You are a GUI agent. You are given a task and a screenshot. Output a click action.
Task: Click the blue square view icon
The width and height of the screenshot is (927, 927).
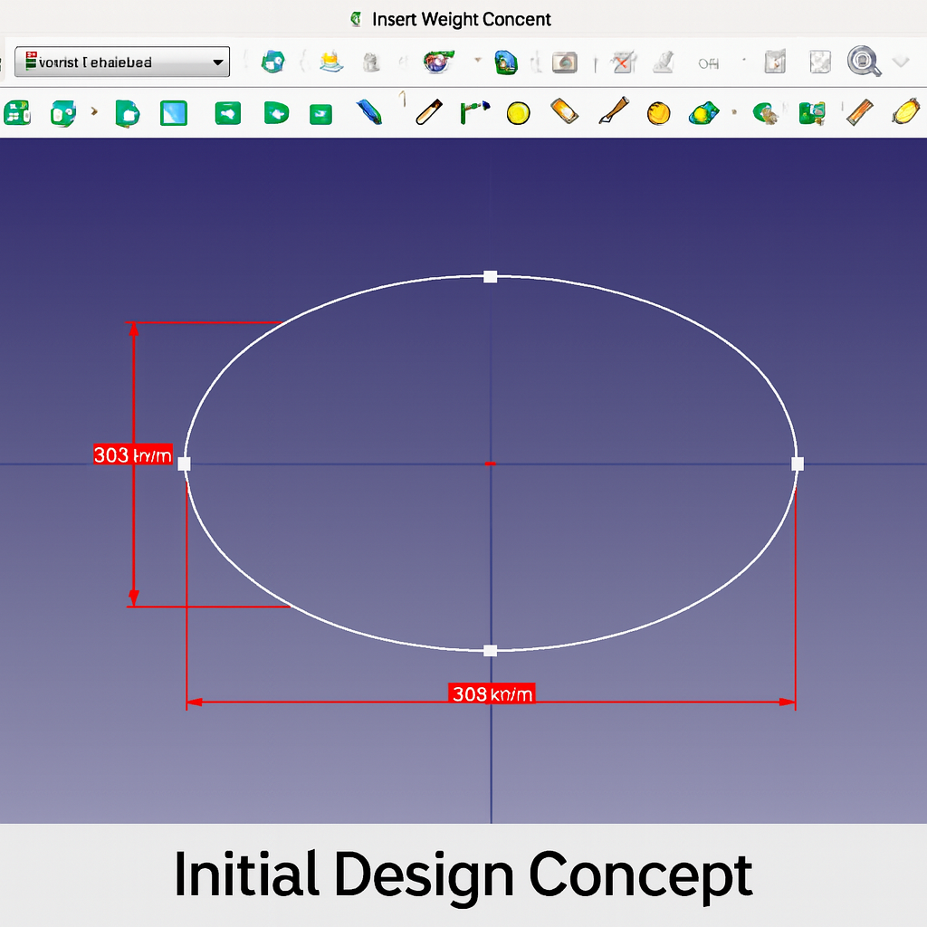point(173,113)
